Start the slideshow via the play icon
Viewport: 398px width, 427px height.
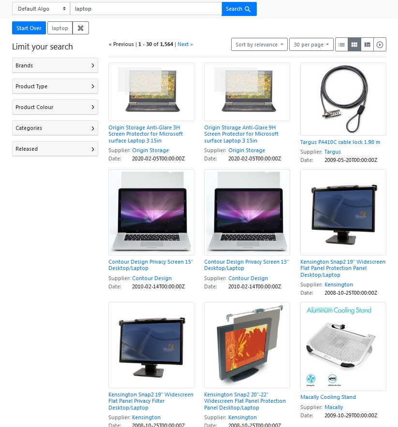click(x=380, y=44)
